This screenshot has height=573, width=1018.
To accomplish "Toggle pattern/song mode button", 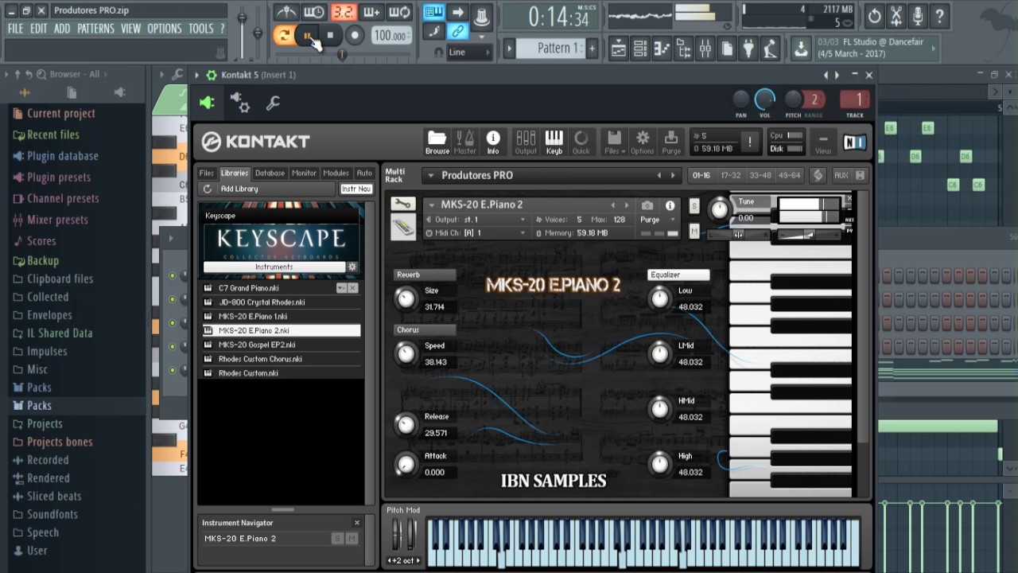I will tap(282, 35).
